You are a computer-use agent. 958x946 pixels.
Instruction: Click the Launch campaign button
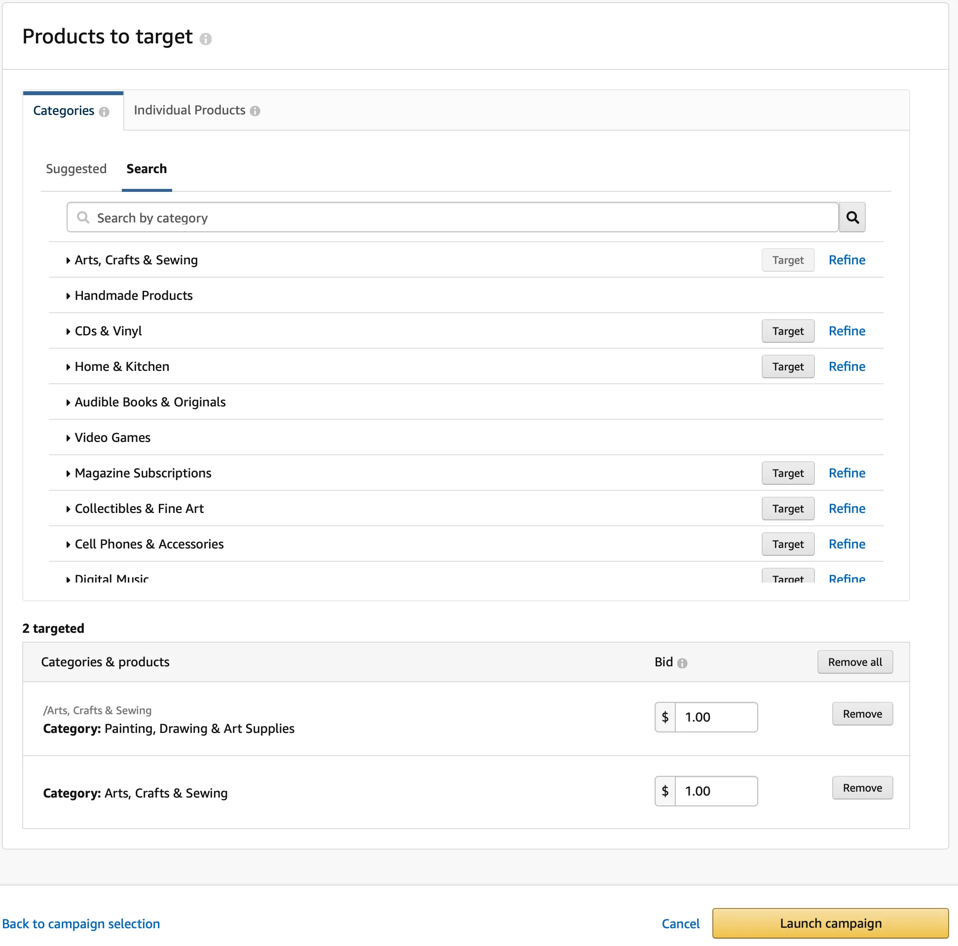pyautogui.click(x=831, y=923)
